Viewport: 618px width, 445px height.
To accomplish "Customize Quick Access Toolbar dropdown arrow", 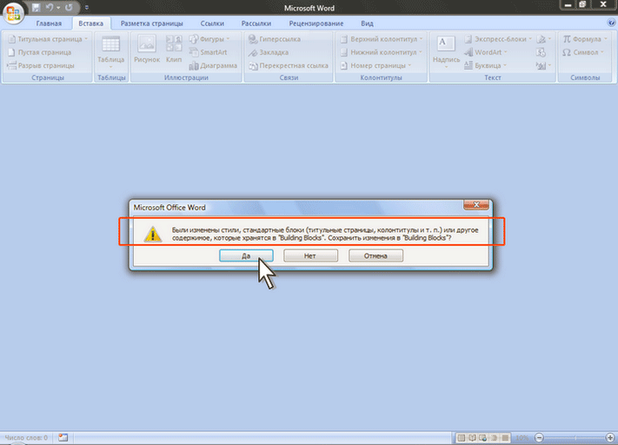I will (87, 8).
